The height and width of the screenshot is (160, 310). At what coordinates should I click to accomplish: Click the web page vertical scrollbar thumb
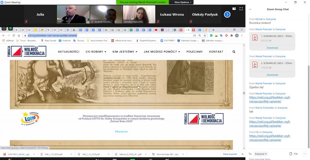tap(244, 93)
